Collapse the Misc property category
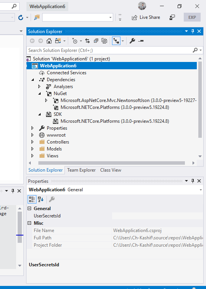 [30, 223]
